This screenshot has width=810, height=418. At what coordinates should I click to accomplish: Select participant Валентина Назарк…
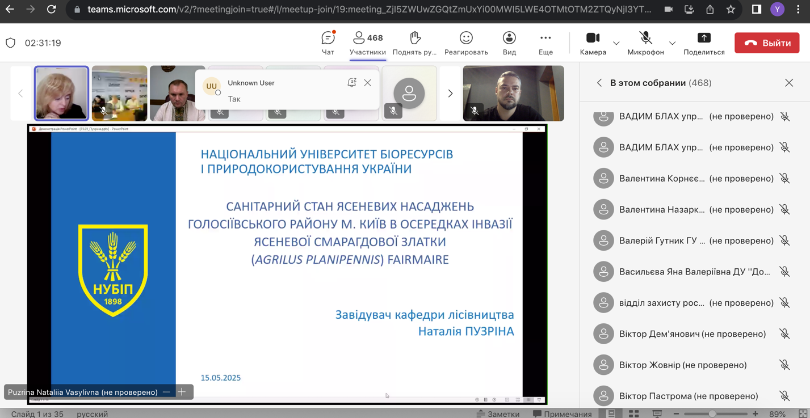coord(692,210)
